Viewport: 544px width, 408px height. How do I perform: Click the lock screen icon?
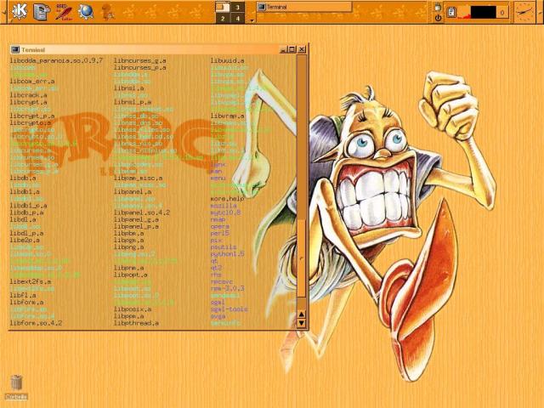coord(438,7)
